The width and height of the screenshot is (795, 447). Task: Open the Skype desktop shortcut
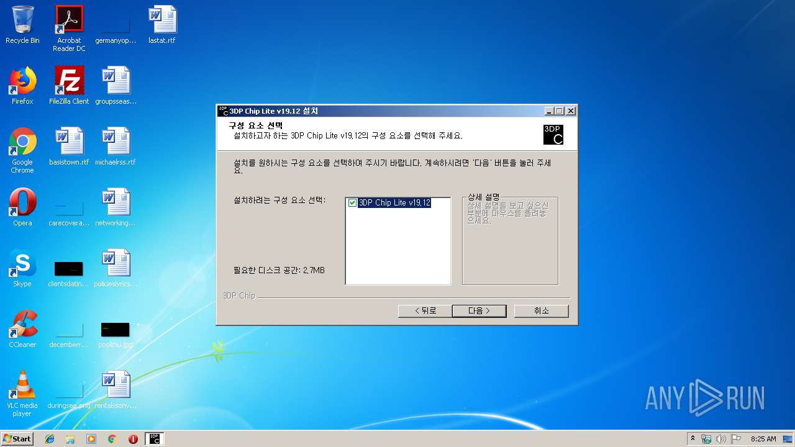point(22,268)
